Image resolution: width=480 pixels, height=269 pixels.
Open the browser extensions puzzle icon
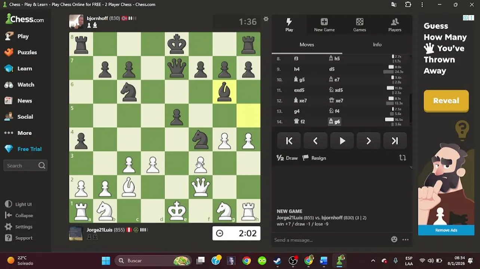tap(408, 4)
